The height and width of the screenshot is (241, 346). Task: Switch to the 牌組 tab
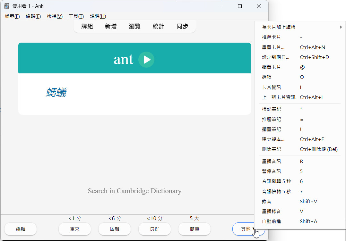pyautogui.click(x=87, y=26)
